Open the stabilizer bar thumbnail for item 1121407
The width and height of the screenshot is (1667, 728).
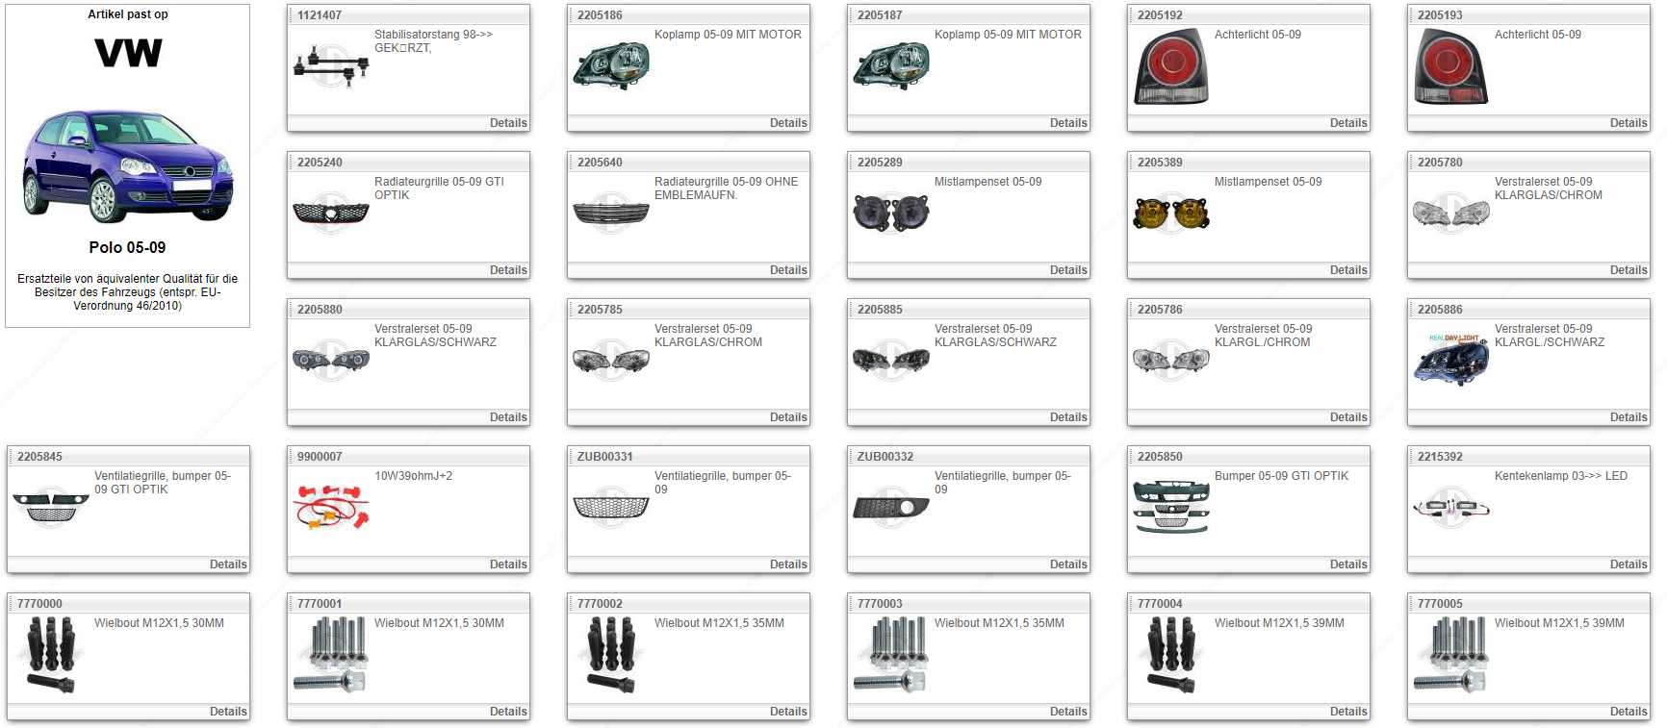click(x=330, y=65)
